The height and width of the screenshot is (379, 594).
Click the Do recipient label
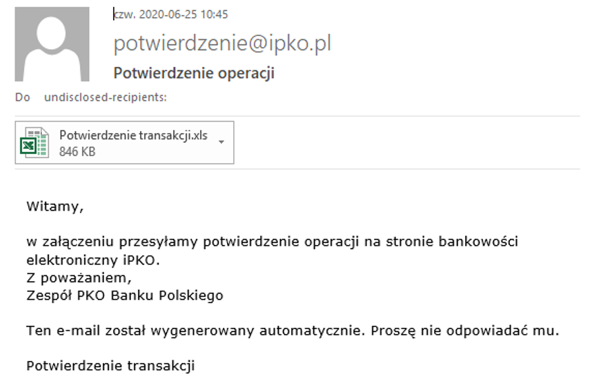[x=22, y=97]
